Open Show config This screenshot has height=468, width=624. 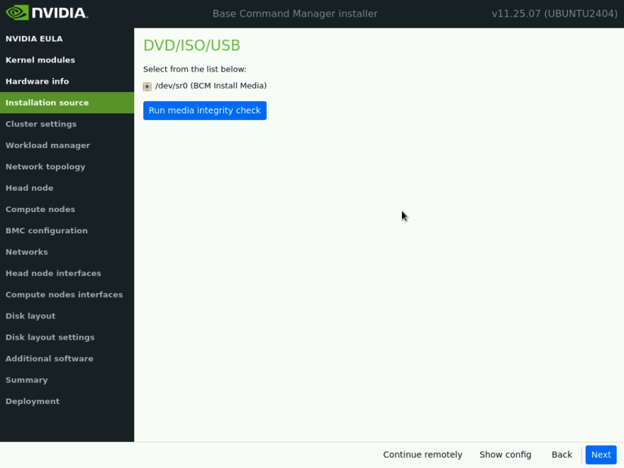505,455
